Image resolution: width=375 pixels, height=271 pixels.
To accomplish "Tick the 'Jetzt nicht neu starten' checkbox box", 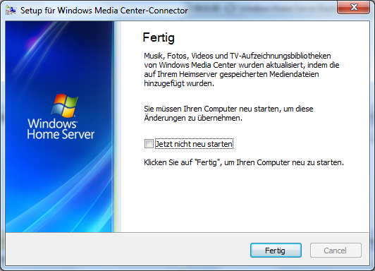I will (149, 144).
